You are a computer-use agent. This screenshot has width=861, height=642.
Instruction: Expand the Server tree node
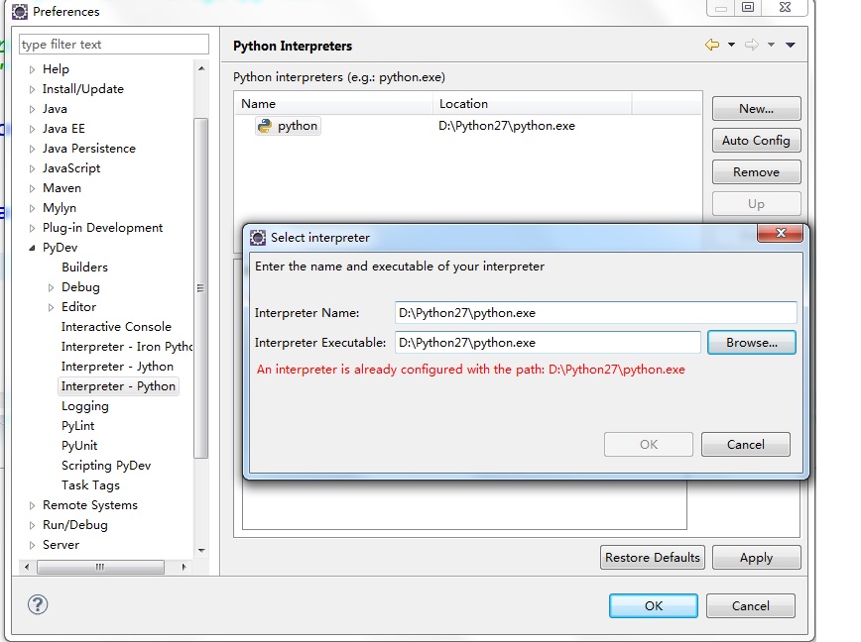(x=33, y=545)
